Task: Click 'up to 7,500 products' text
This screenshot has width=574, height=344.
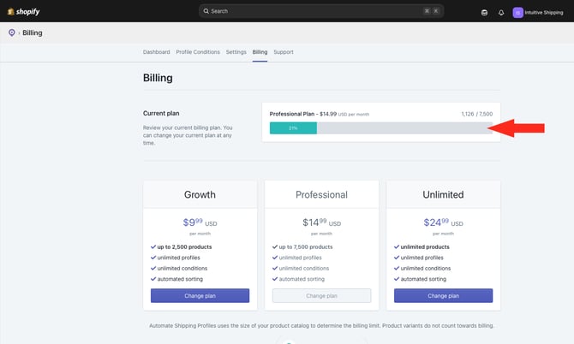Action: pos(306,247)
